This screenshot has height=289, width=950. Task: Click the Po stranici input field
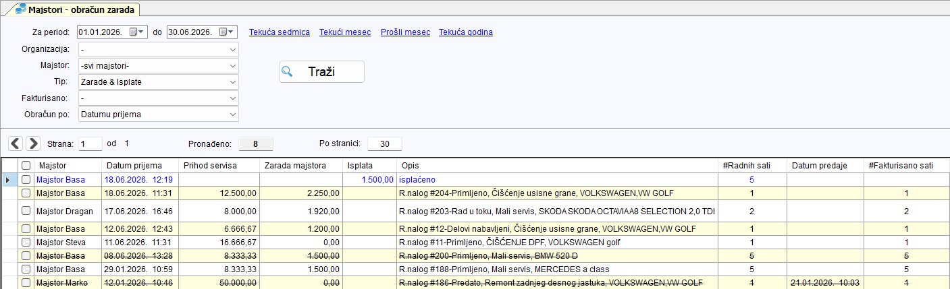385,143
